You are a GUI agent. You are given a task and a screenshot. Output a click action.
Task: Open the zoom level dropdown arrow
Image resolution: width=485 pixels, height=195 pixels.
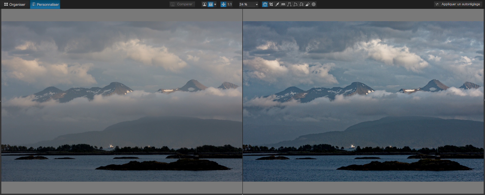tap(257, 5)
